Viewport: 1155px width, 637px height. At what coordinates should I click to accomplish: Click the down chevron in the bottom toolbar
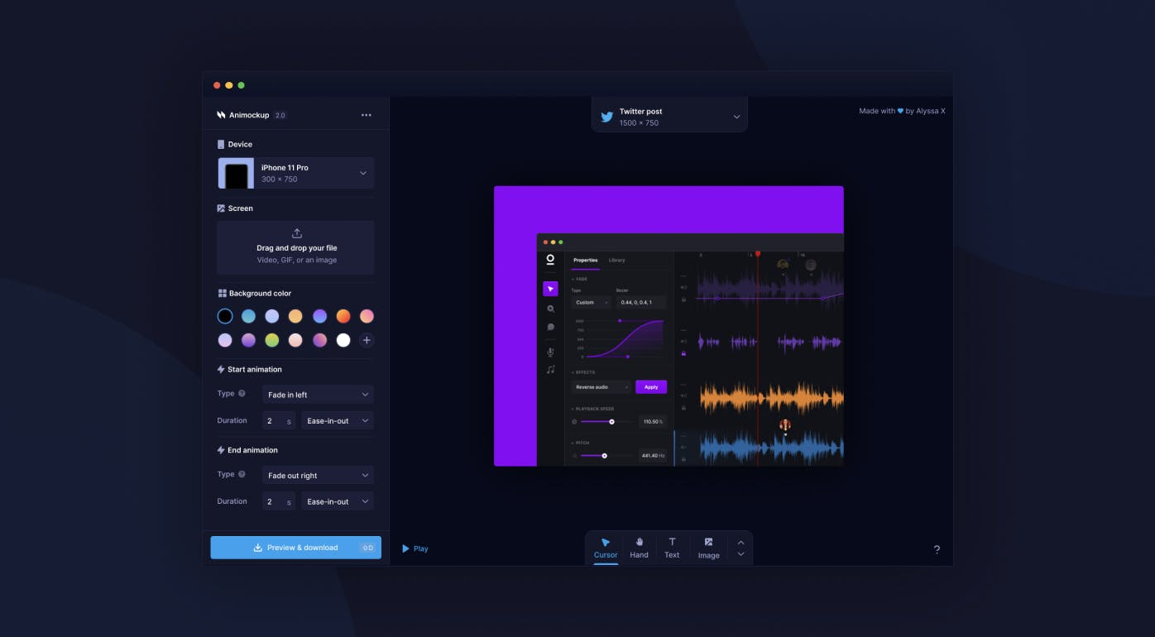tap(740, 554)
